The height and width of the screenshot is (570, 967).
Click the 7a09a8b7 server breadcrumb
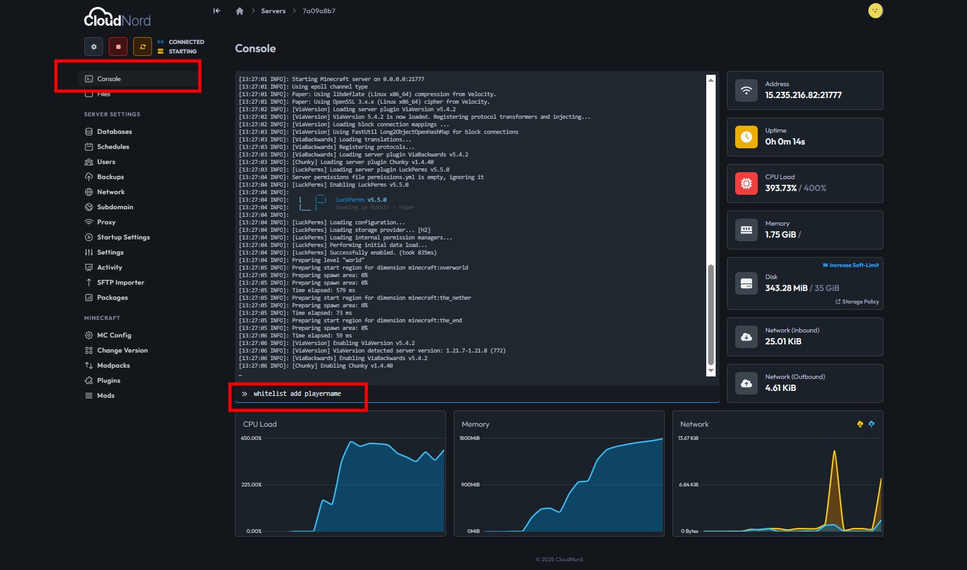tap(319, 11)
